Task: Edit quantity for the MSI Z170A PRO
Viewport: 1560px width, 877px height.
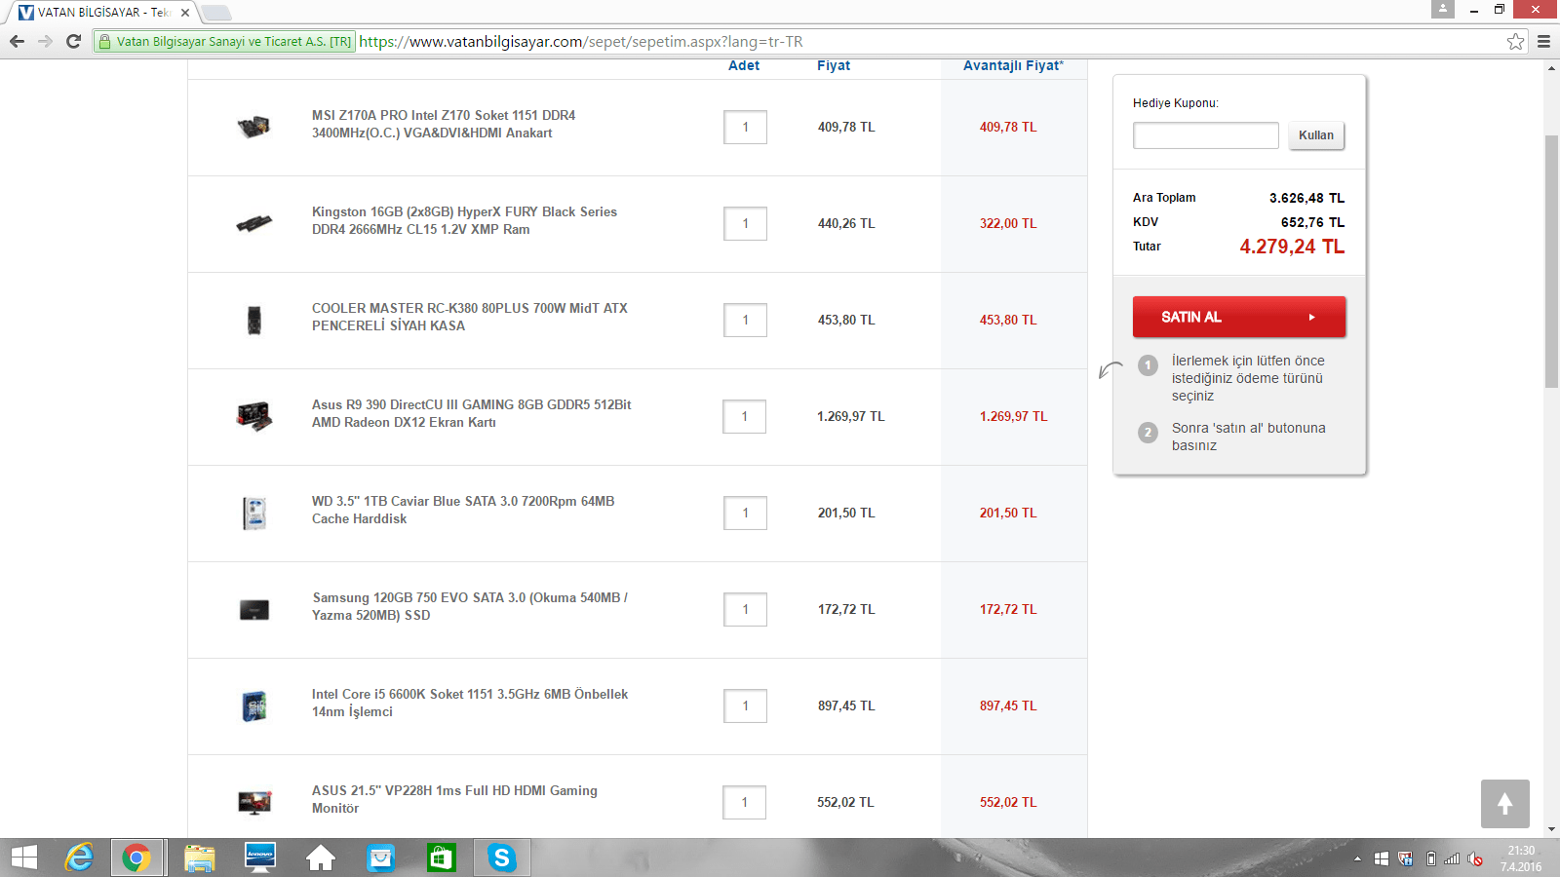Action: (x=745, y=127)
